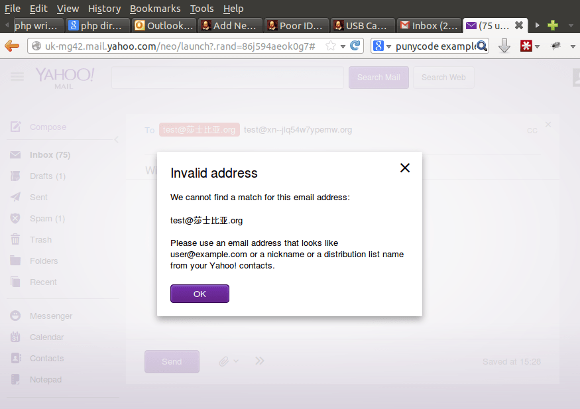Click the Spam shield icon

[15, 219]
